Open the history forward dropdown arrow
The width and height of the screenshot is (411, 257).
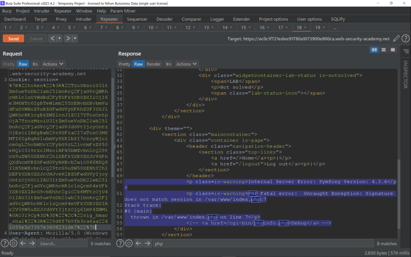pos(75,38)
